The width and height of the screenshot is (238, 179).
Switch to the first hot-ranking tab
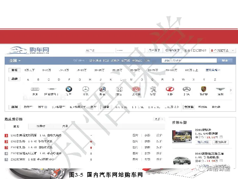pos(17,126)
